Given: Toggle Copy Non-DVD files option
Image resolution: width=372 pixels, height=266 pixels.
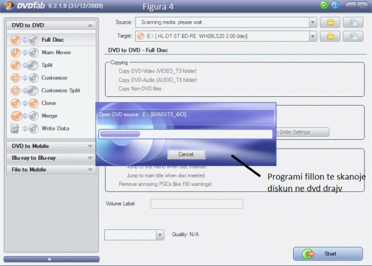Looking at the screenshot, I should pos(140,89).
